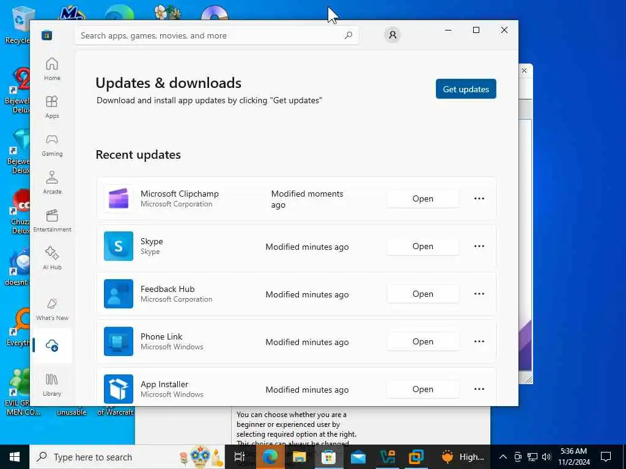Open the Apps section in sidebar

52,107
